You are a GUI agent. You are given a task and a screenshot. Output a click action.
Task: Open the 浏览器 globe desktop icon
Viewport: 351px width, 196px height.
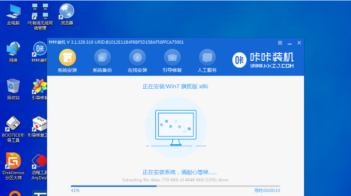click(67, 11)
